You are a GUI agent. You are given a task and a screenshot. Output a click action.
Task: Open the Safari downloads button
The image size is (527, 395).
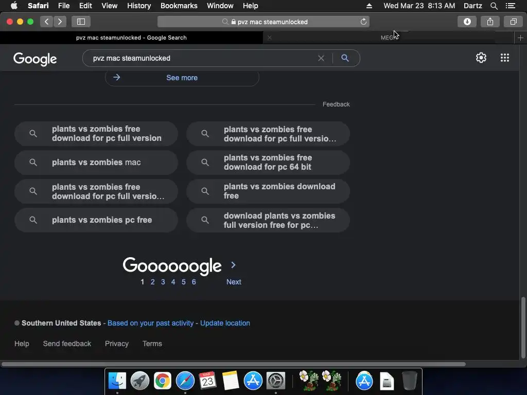pyautogui.click(x=467, y=22)
